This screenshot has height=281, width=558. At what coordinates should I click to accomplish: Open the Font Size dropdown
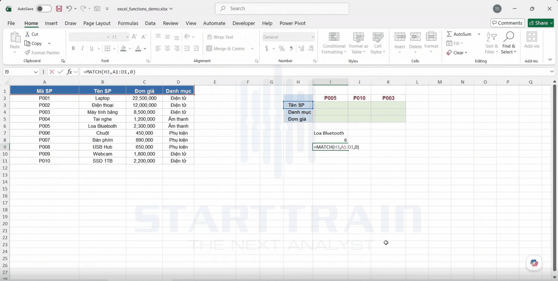click(x=127, y=37)
